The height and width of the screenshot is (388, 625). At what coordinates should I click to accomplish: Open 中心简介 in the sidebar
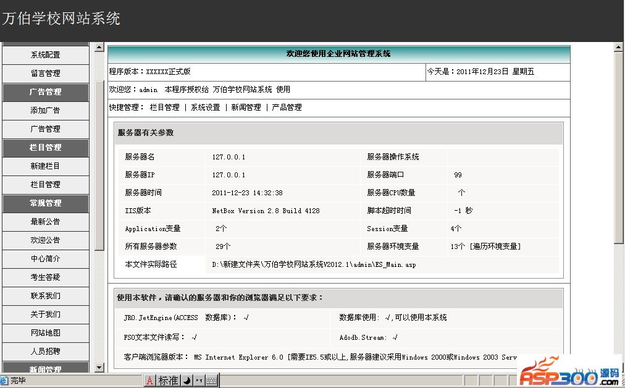[x=46, y=259]
